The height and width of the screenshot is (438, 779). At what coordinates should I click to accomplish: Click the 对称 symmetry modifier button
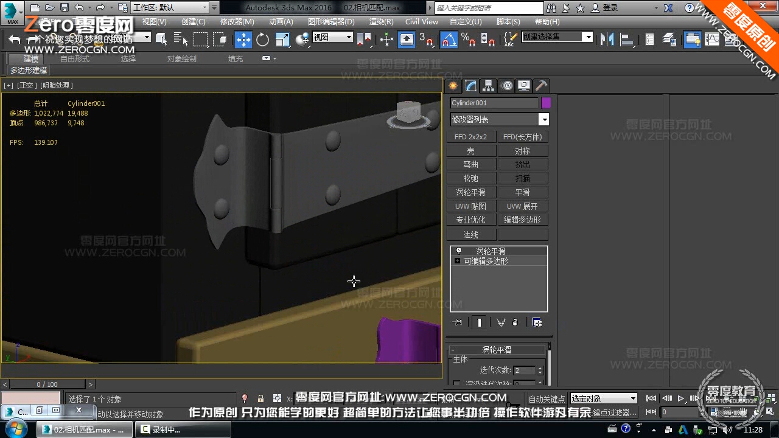[523, 151]
